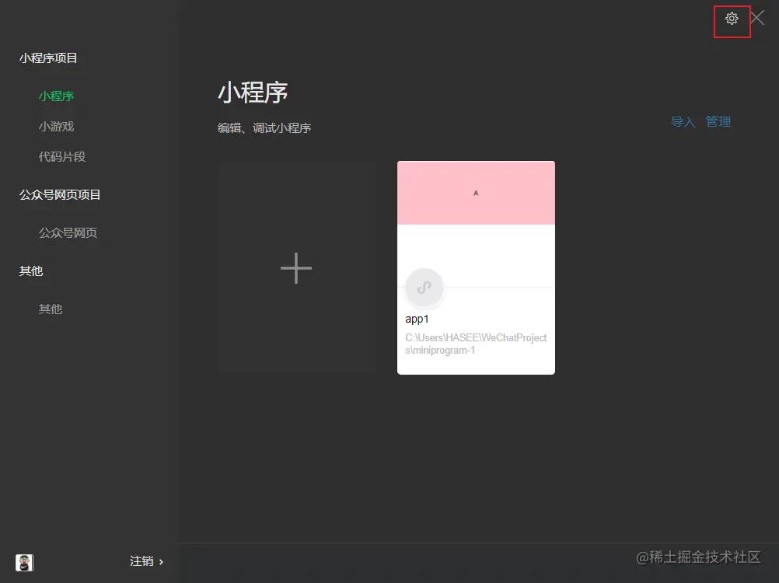Click the 管理 manage link
The width and height of the screenshot is (779, 583).
point(718,122)
